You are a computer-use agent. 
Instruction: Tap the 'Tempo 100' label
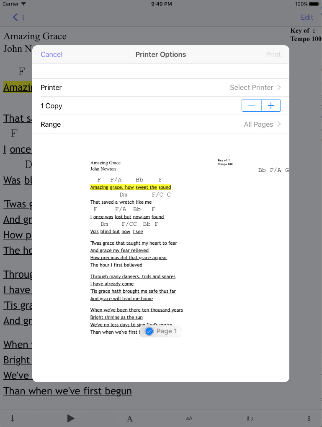coord(306,39)
